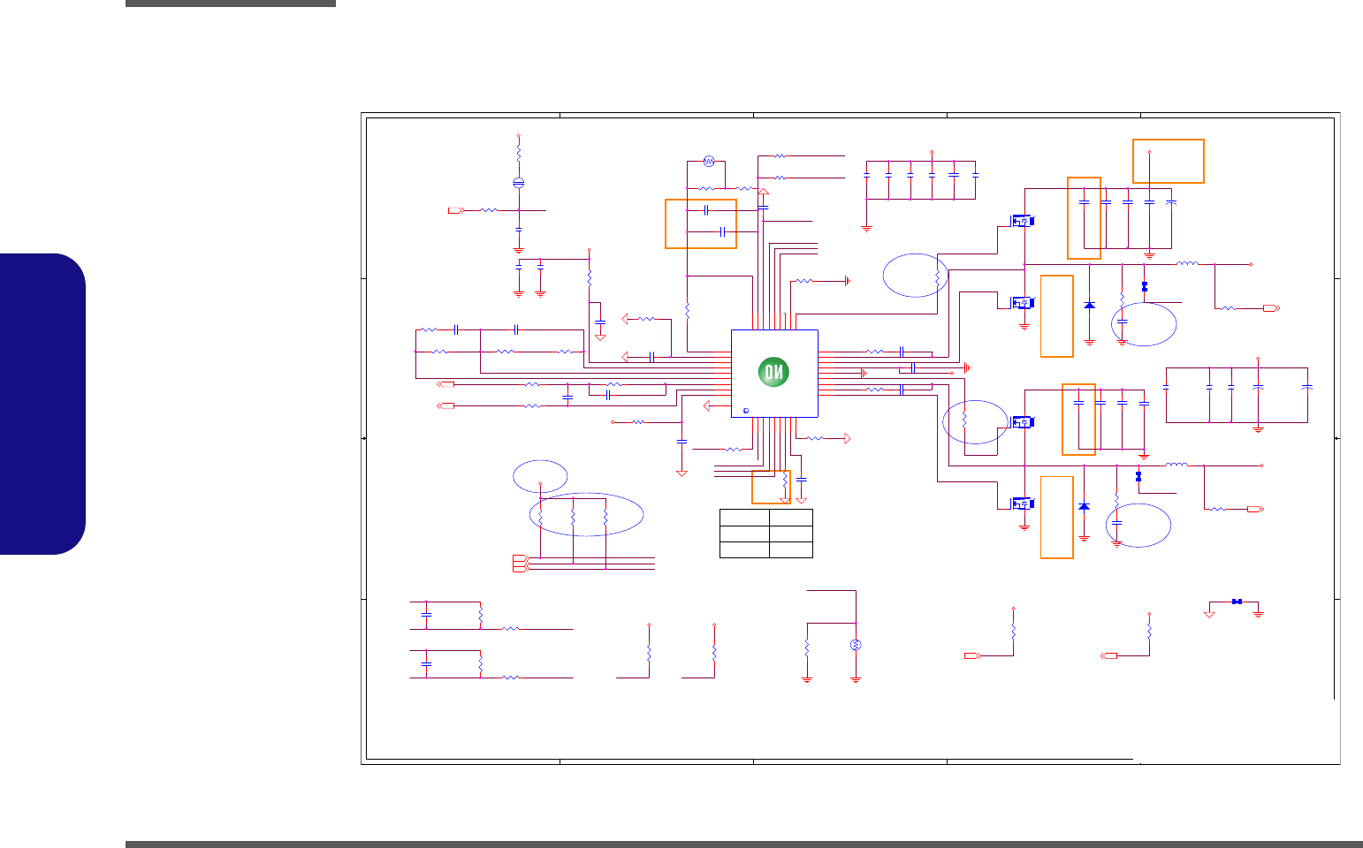
Task: Select the triple red port connector group
Action: pos(521,564)
